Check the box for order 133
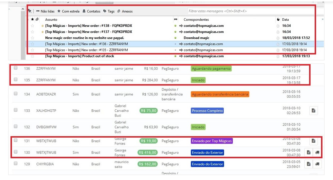Screen dimensions: 333x180 [x=15, y=110]
